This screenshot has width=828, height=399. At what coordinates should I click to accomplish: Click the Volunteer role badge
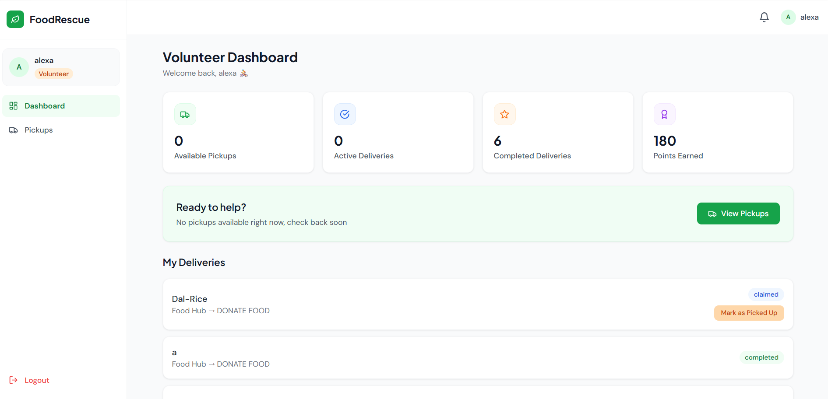(x=53, y=74)
